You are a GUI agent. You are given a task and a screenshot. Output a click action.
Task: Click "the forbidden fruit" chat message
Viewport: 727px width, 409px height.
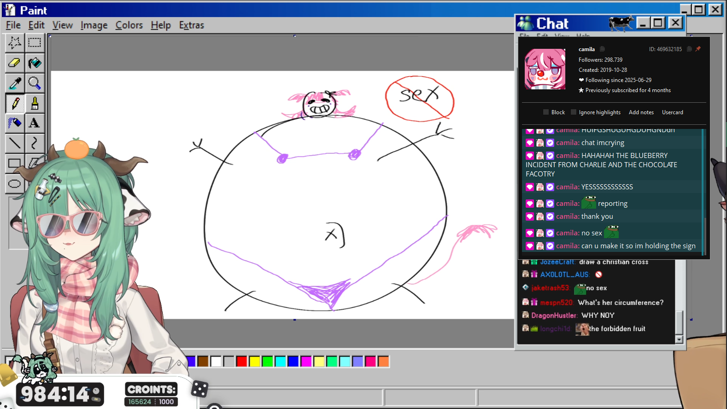(617, 329)
